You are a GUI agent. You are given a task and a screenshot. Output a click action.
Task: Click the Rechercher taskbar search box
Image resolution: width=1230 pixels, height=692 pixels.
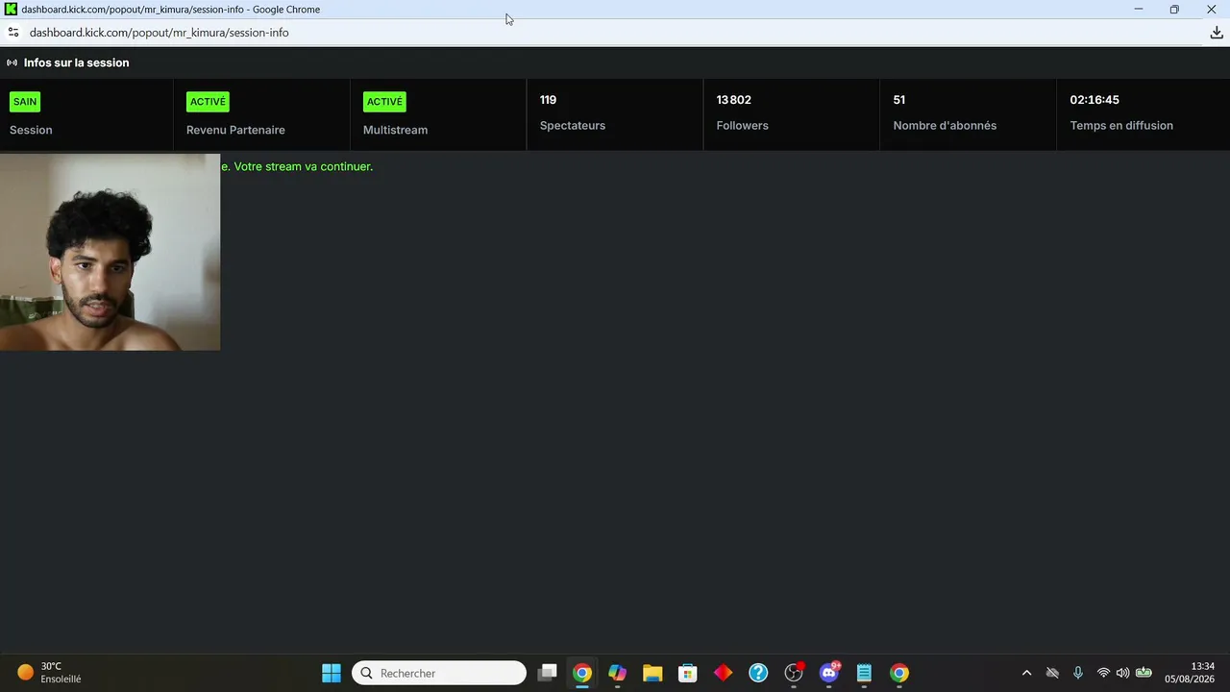click(x=439, y=673)
